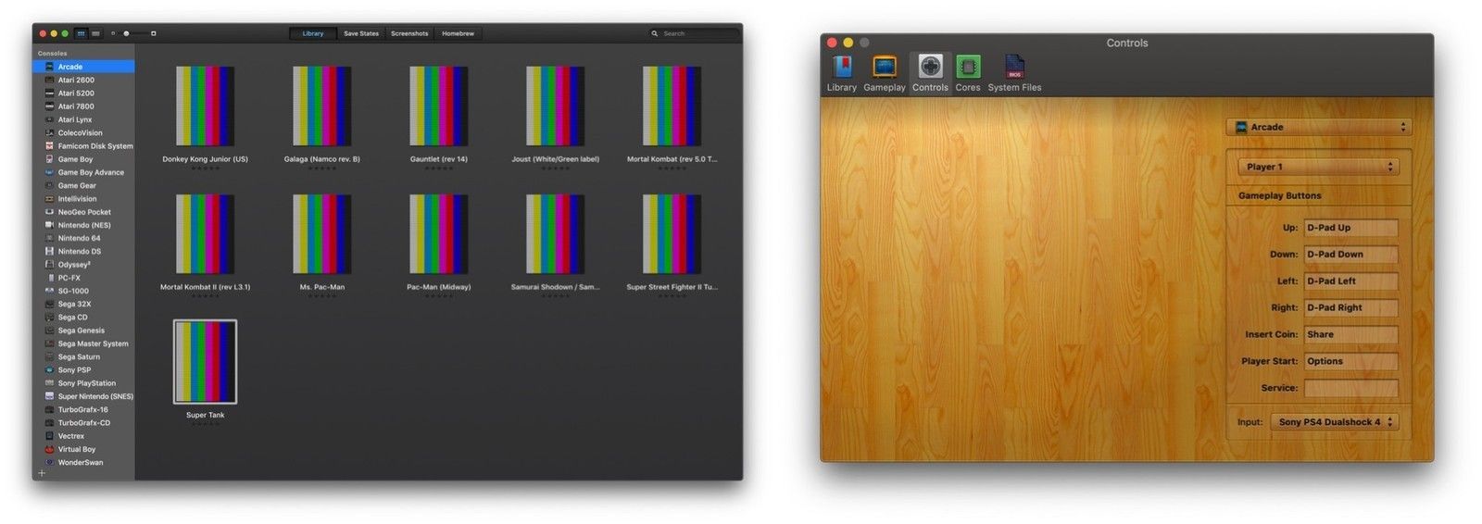Click the Insert Coin mapping field
The width and height of the screenshot is (1482, 524).
coord(1350,334)
